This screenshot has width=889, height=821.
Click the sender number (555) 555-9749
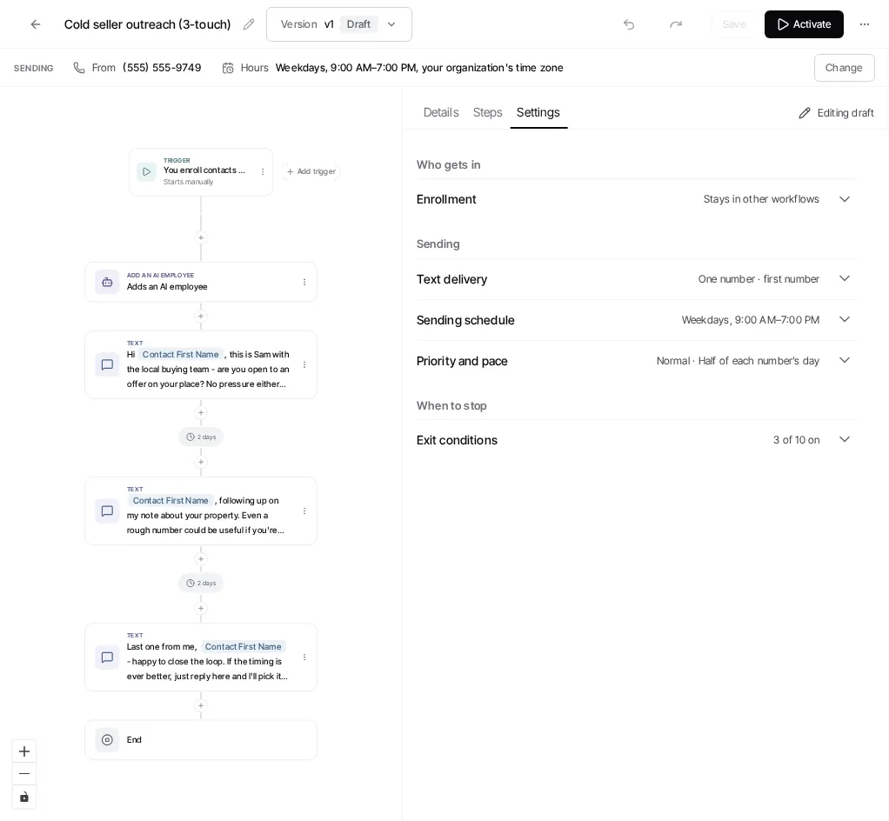click(x=162, y=68)
